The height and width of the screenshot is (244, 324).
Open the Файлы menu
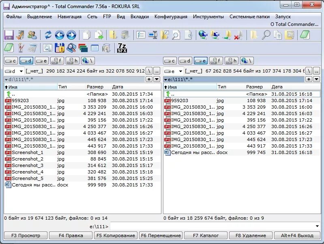(14, 17)
